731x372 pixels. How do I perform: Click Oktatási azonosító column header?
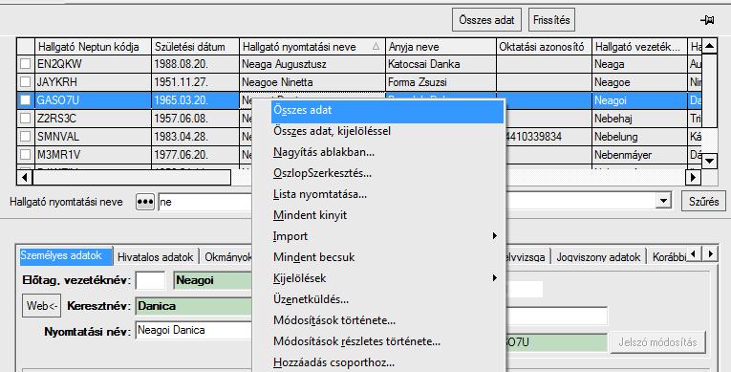tap(544, 47)
